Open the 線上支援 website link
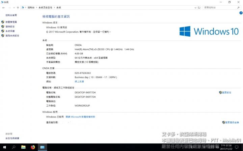This screenshot has width=243, height=151. click(x=79, y=82)
